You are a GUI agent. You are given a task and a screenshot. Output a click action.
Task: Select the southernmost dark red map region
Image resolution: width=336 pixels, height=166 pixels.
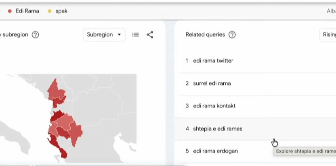[x=63, y=153]
